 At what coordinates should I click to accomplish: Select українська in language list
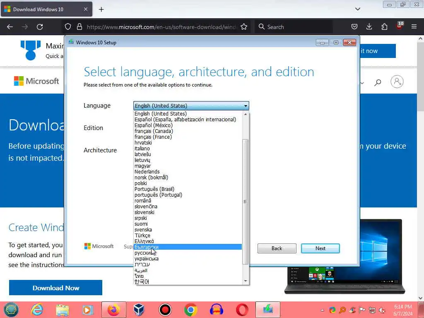(x=188, y=258)
